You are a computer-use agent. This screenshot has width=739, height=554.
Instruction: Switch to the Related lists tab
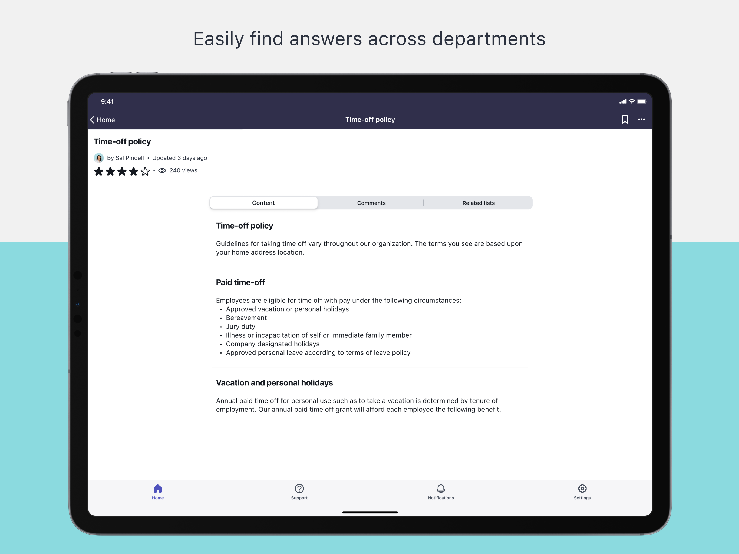[478, 203]
